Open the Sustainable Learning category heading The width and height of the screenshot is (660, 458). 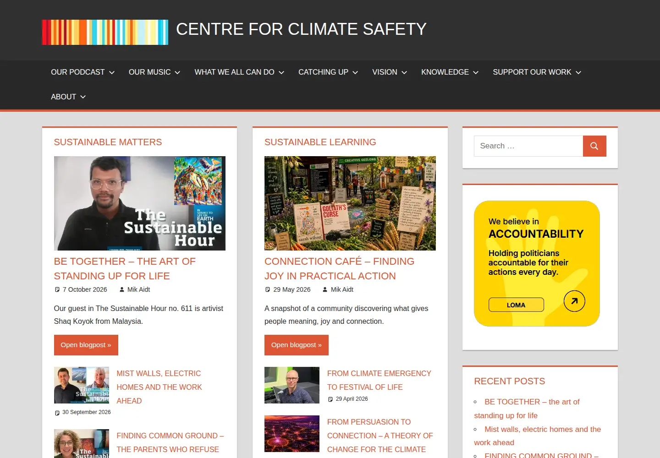coord(320,142)
